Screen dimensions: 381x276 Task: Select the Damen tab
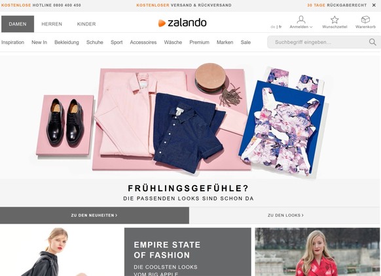18,24
